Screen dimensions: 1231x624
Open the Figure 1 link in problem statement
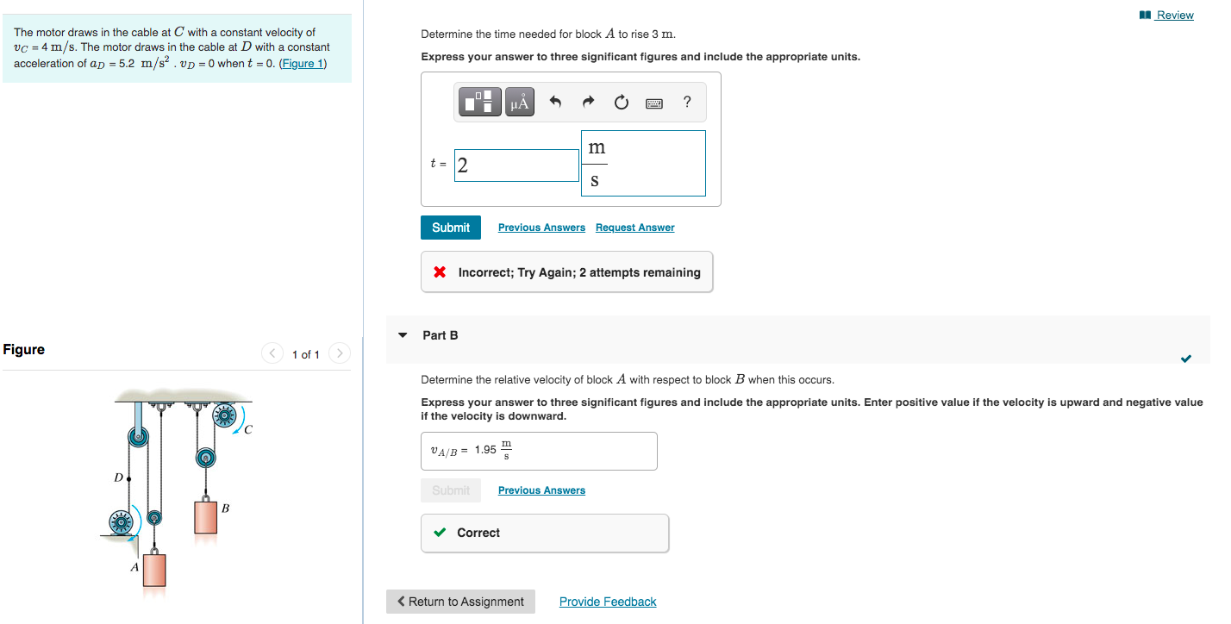click(303, 63)
